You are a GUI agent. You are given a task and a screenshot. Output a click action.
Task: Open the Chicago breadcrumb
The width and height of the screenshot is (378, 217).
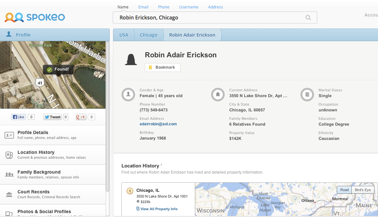click(x=148, y=35)
